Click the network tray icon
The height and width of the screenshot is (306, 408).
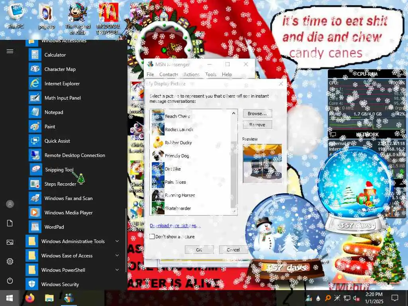347,298
